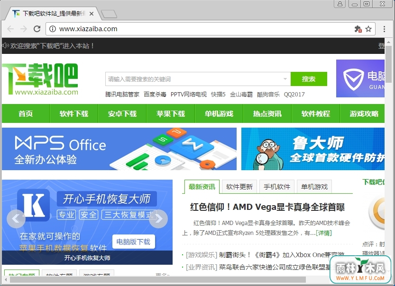Open 软件下载 navigation item

coord(74,113)
